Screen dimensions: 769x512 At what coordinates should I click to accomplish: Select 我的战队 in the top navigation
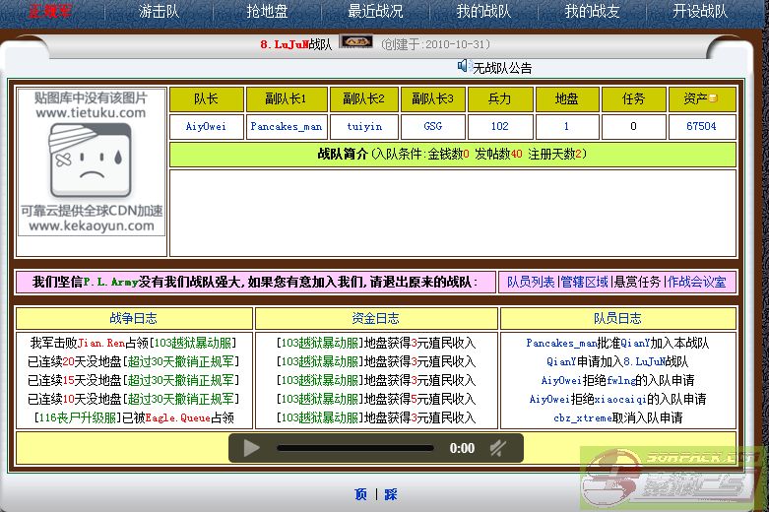click(483, 12)
